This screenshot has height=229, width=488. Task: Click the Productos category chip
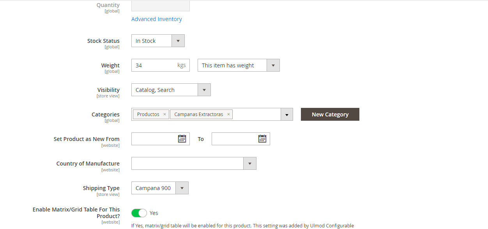[x=148, y=114]
